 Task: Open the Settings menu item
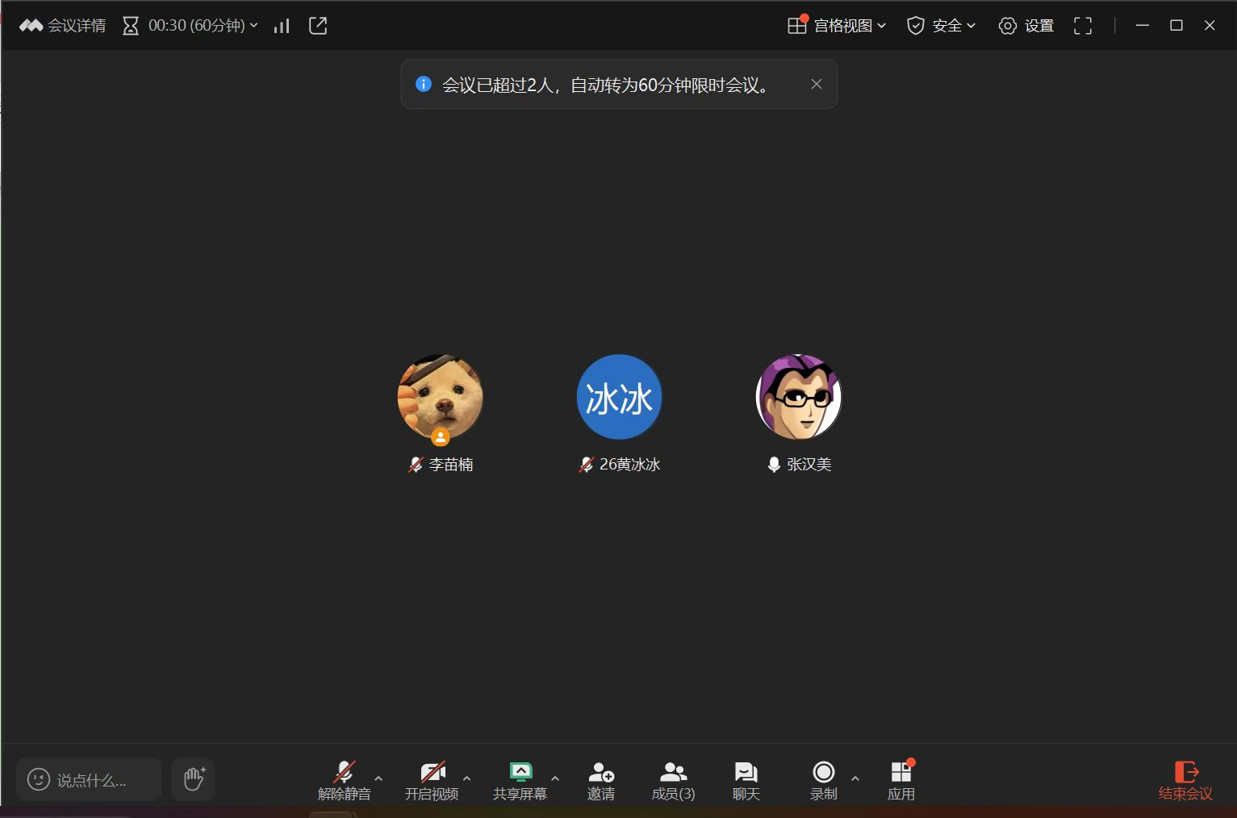coord(1026,26)
